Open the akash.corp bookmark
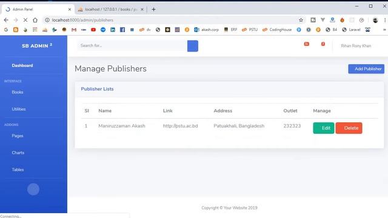The image size is (388, 218). [x=207, y=30]
